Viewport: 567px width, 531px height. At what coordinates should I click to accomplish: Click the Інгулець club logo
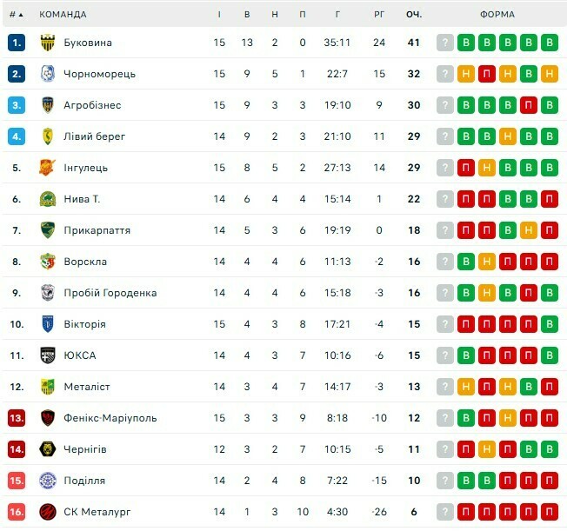[48, 168]
